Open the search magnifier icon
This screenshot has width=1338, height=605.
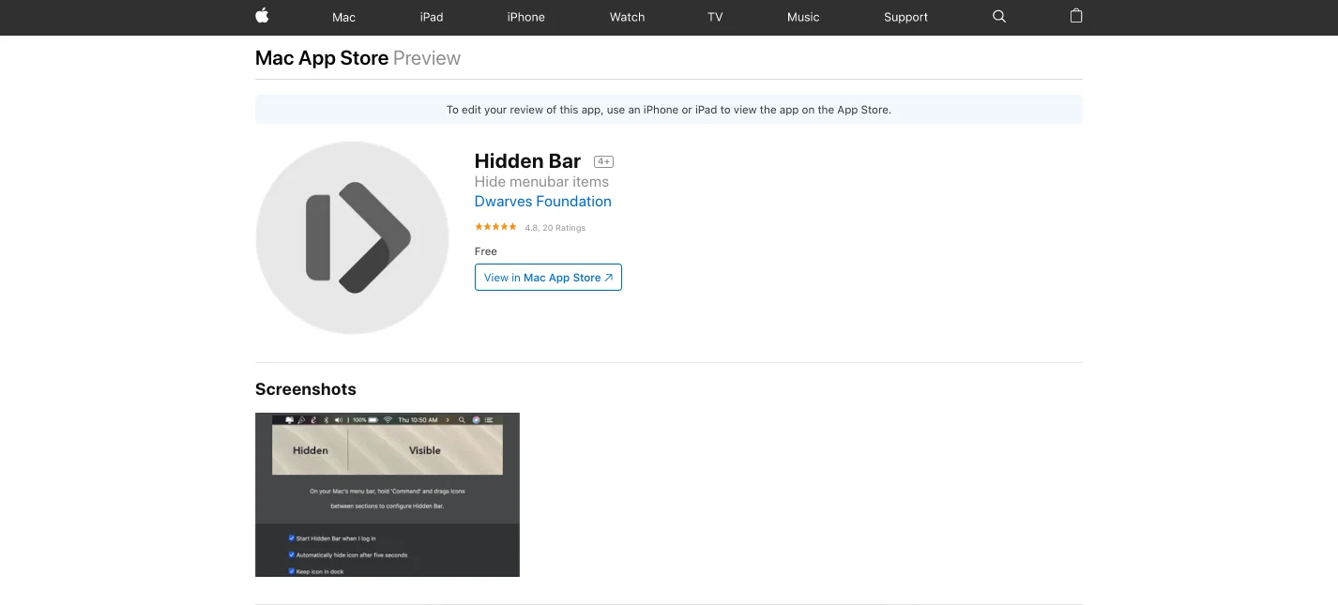(999, 17)
